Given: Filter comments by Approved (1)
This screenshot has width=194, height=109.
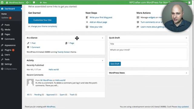Looking at the screenshot, I should [x=52, y=95].
